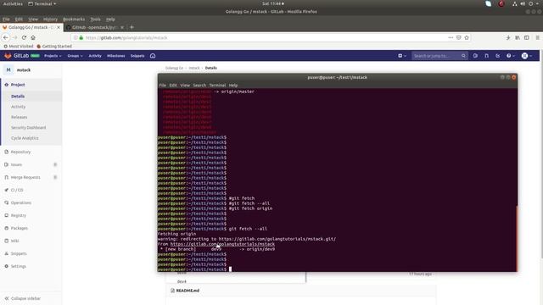Click the terminal window scrollbar
This screenshot has width=543, height=305.
coord(517,238)
